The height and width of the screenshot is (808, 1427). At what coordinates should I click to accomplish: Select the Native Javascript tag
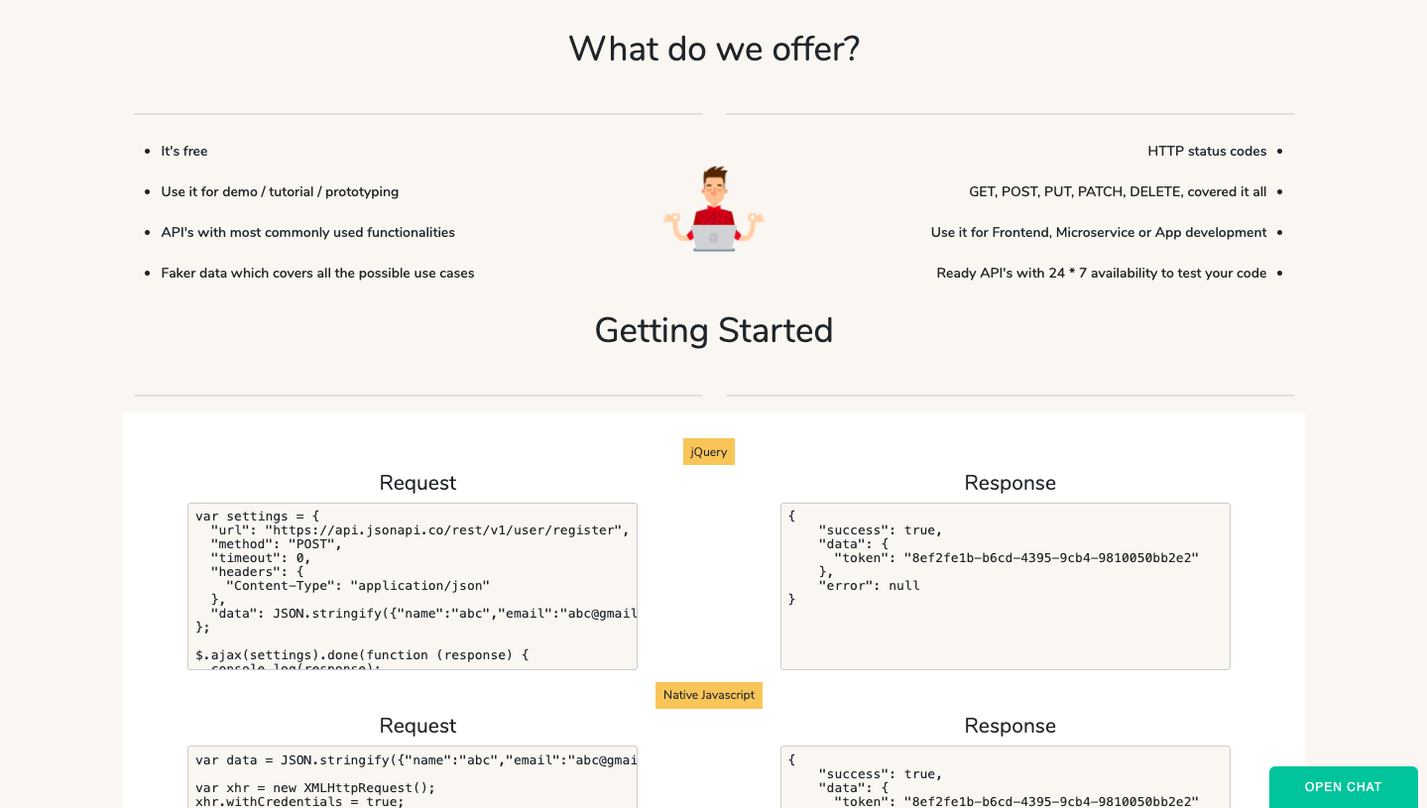708,695
